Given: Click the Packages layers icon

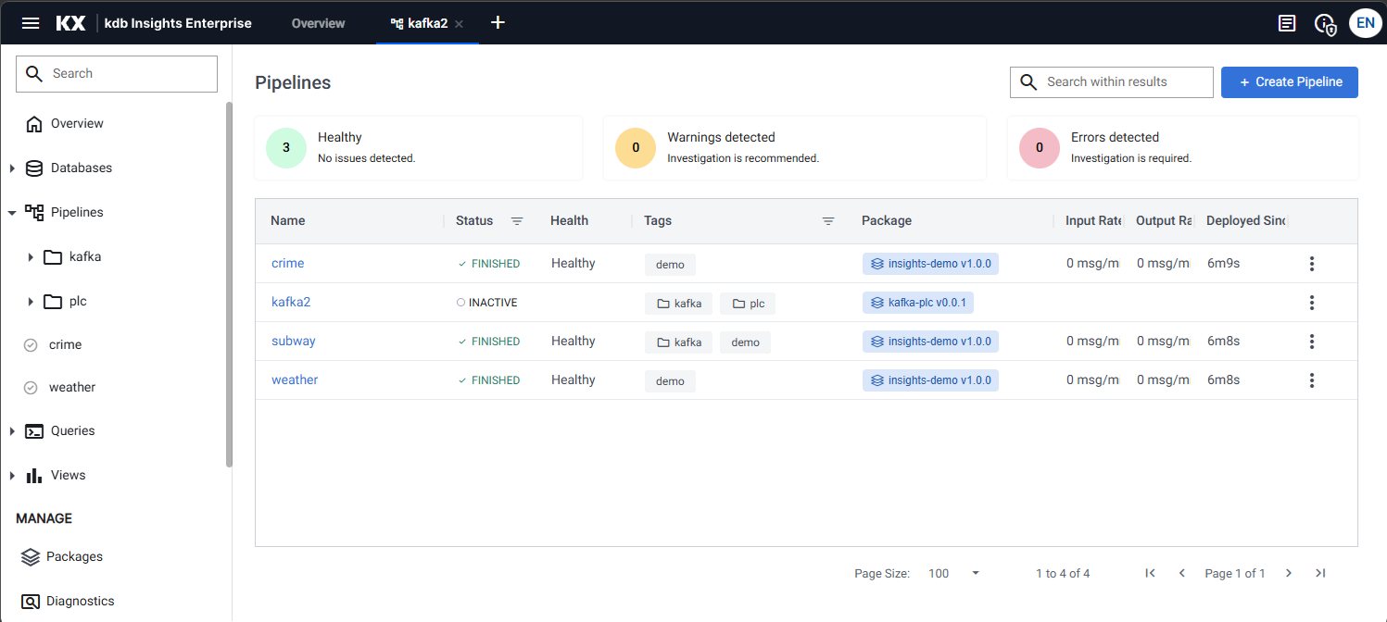Looking at the screenshot, I should [x=31, y=557].
